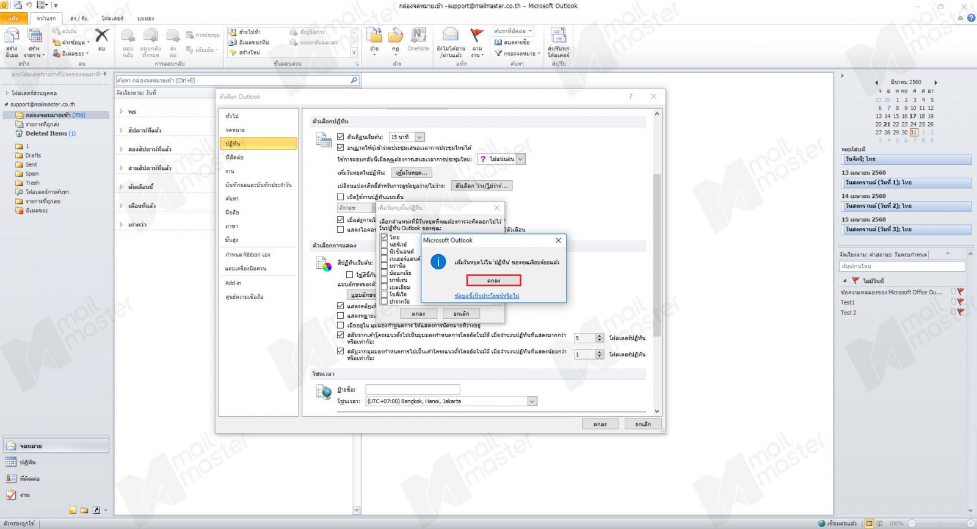Click the Clean Up (ล้างข้อมูล) icon
The height and width of the screenshot is (529, 977).
tap(57, 42)
